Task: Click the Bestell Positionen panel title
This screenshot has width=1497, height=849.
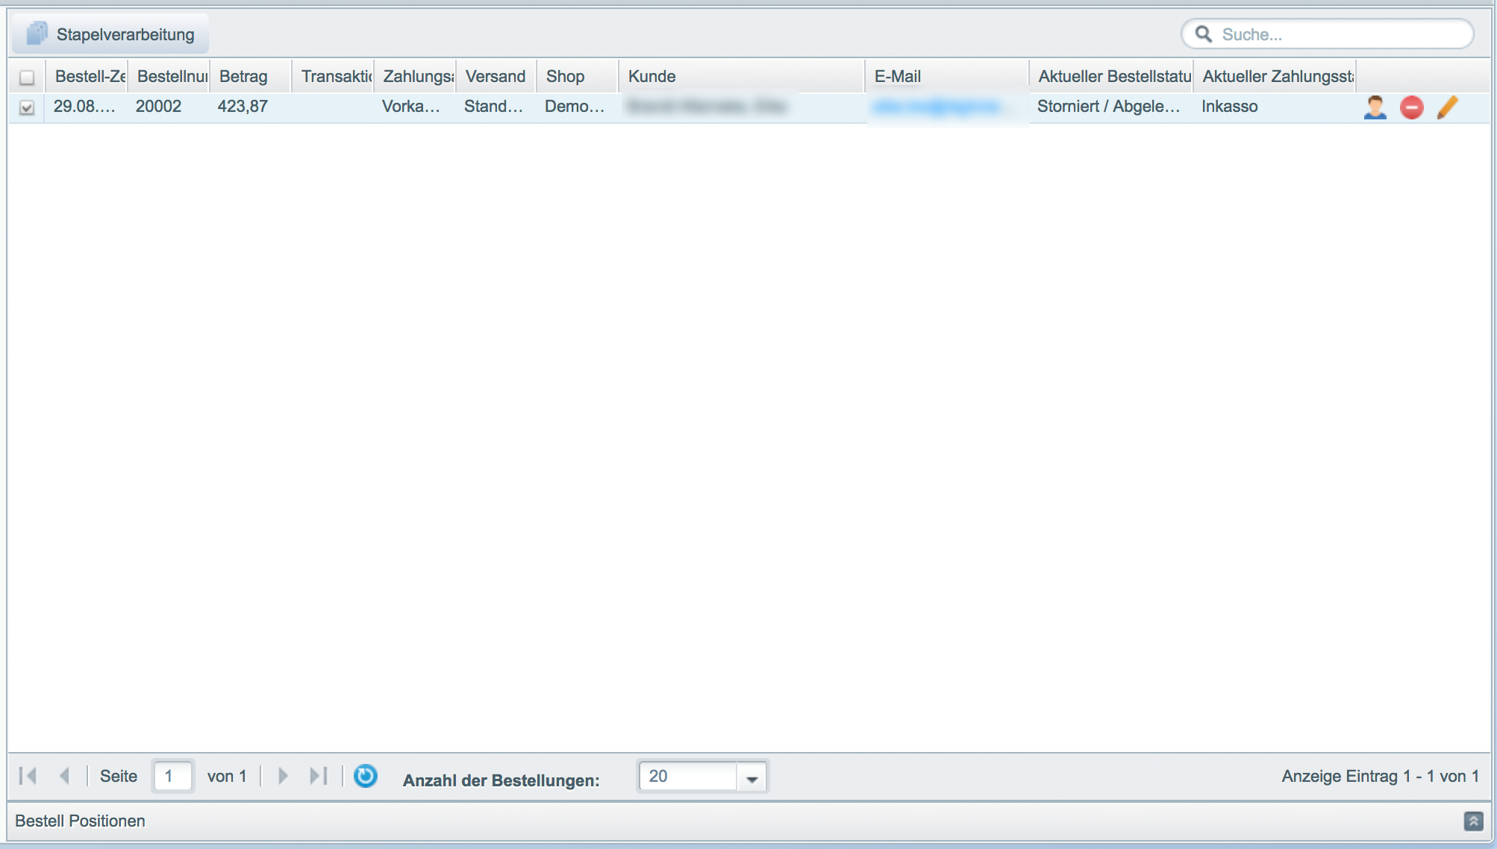Action: click(x=80, y=821)
